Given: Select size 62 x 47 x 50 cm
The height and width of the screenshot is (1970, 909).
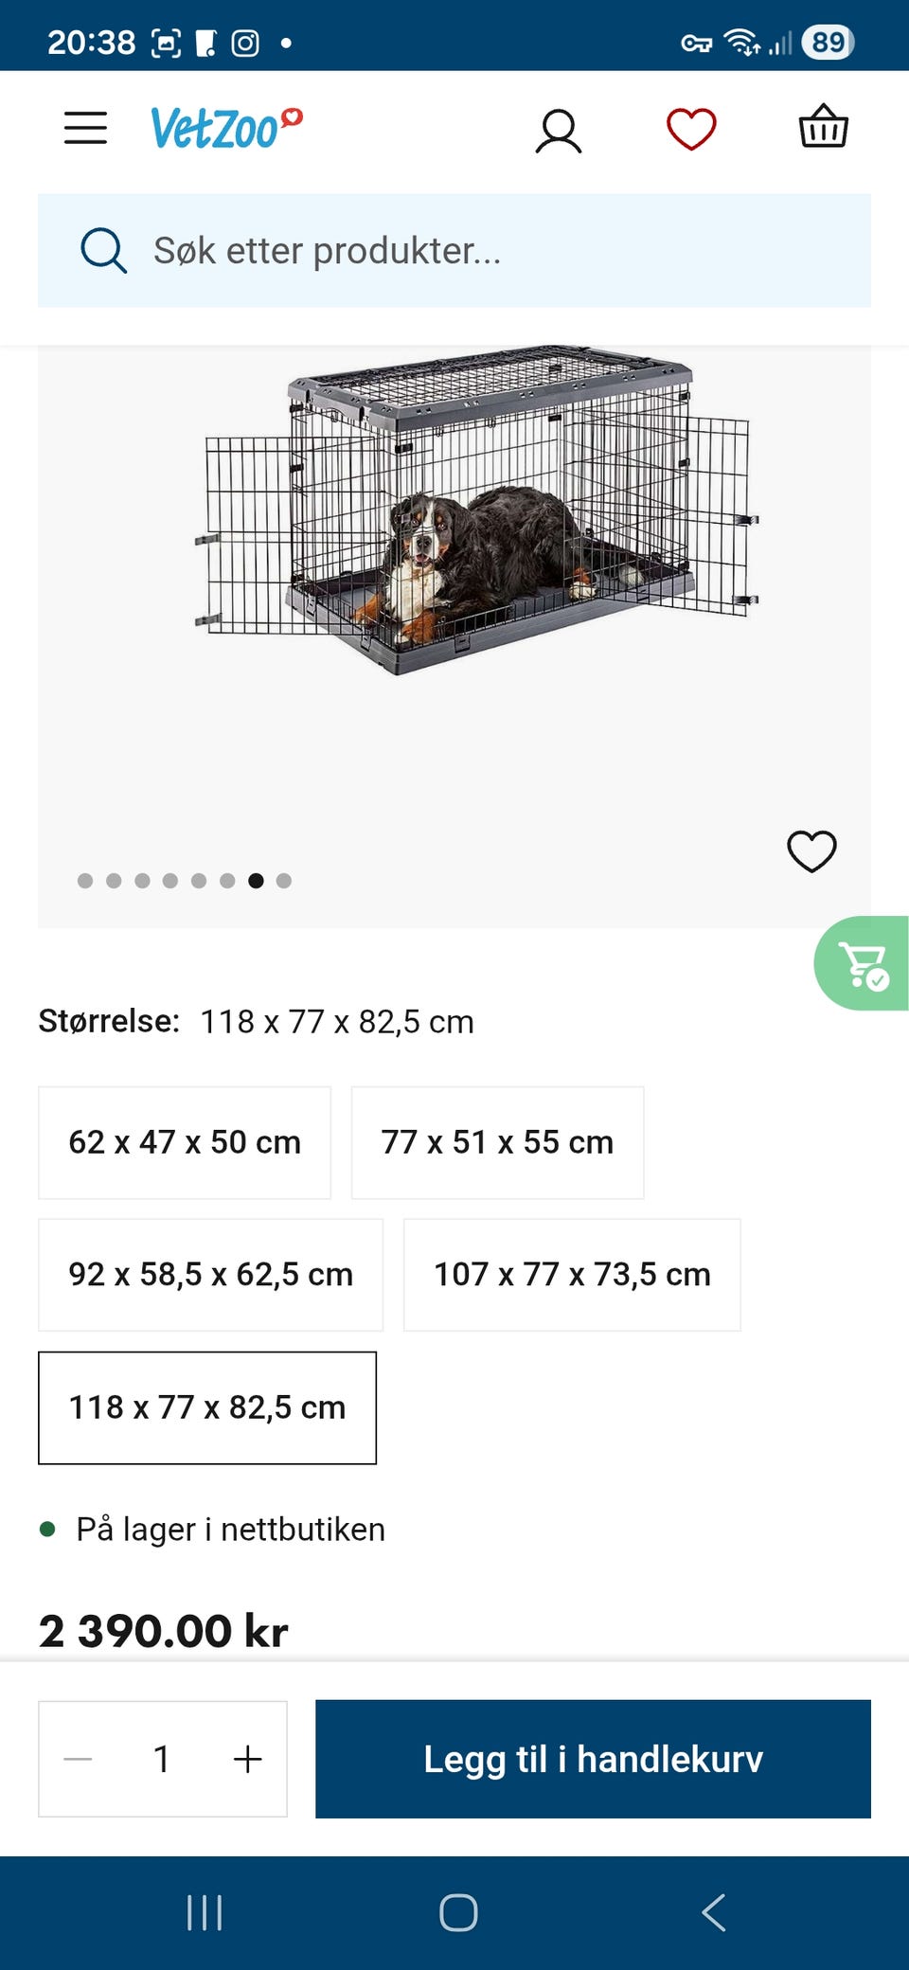Looking at the screenshot, I should (185, 1142).
